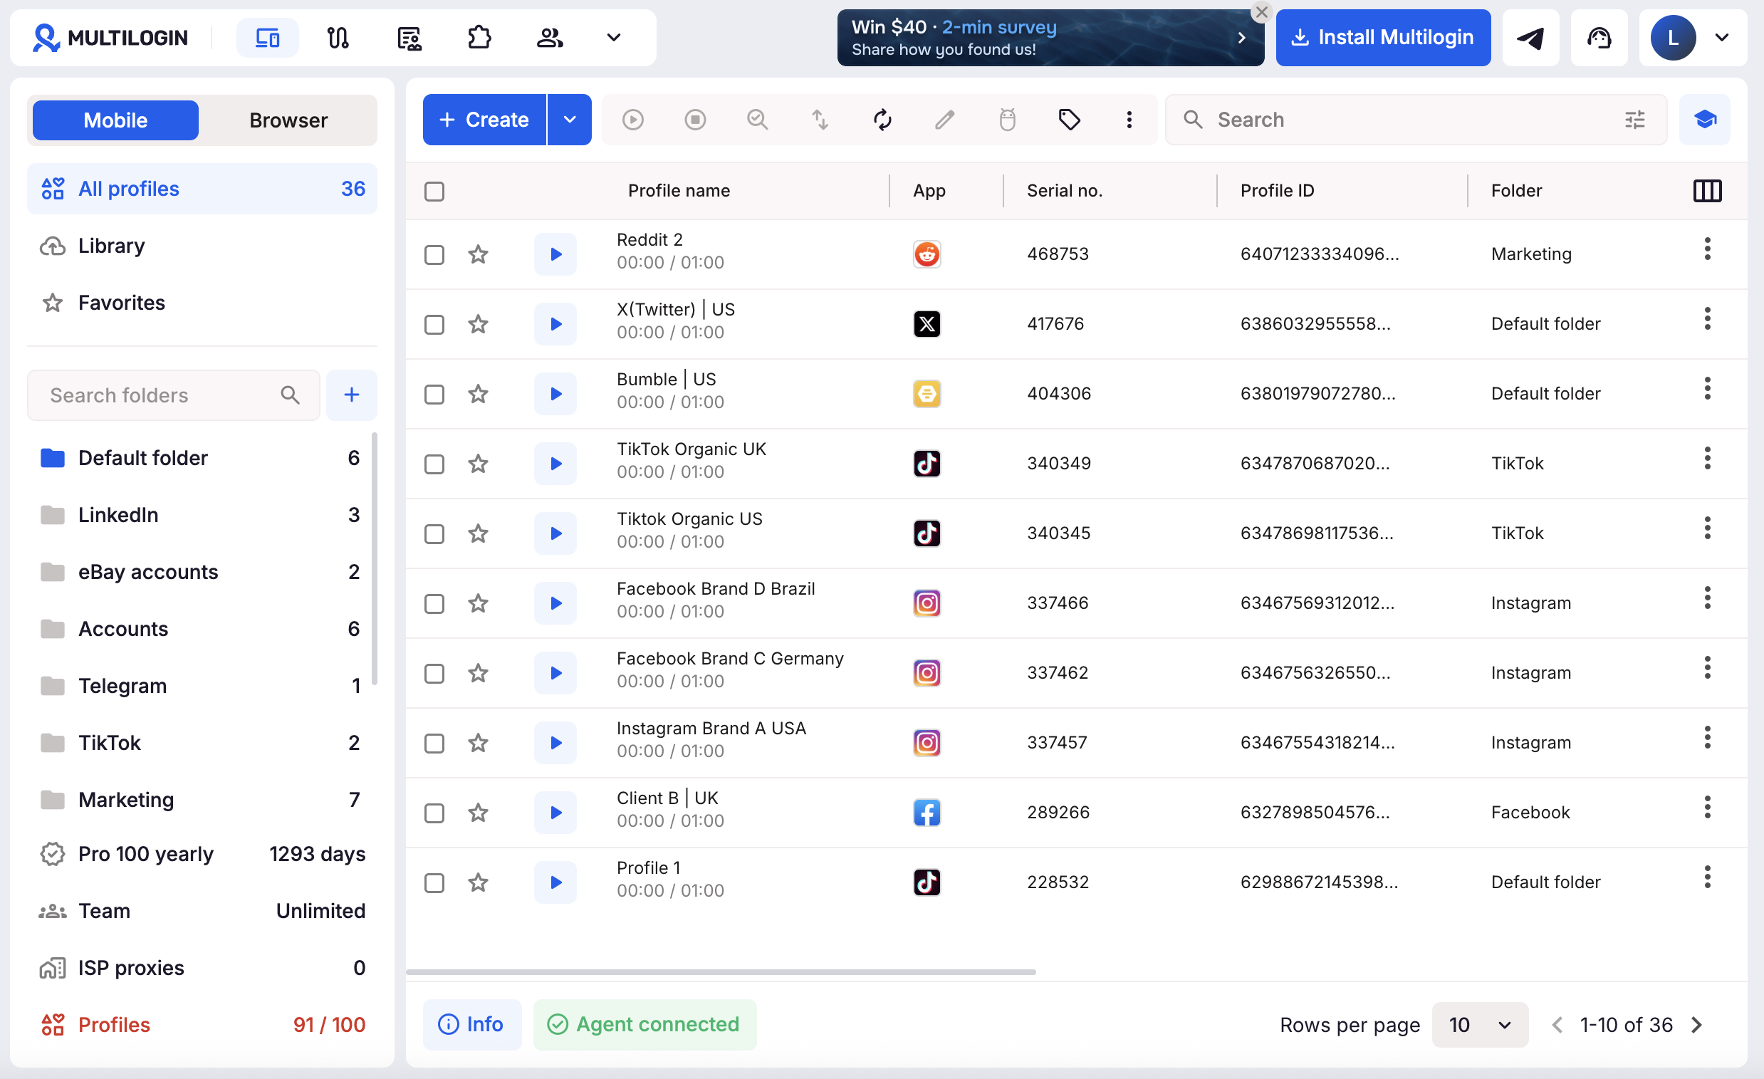Click the tag icon in the toolbar
The width and height of the screenshot is (1764, 1079).
click(1069, 120)
